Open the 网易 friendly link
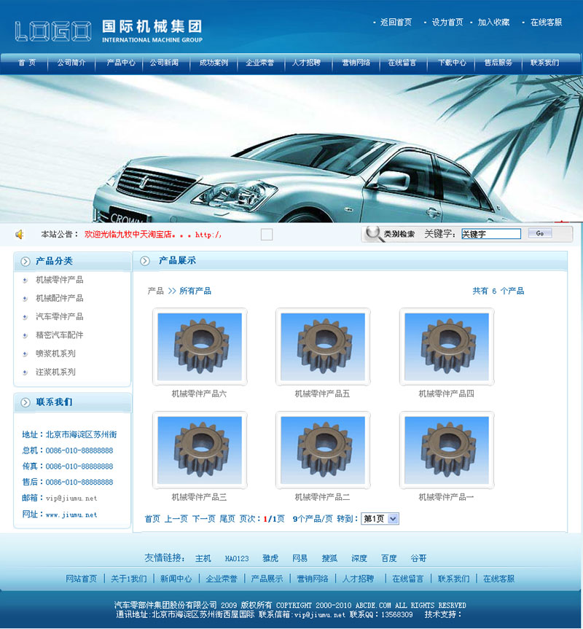Screen dimensions: 583x629 click(x=300, y=558)
